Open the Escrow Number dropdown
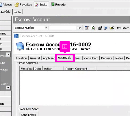 click(46, 28)
